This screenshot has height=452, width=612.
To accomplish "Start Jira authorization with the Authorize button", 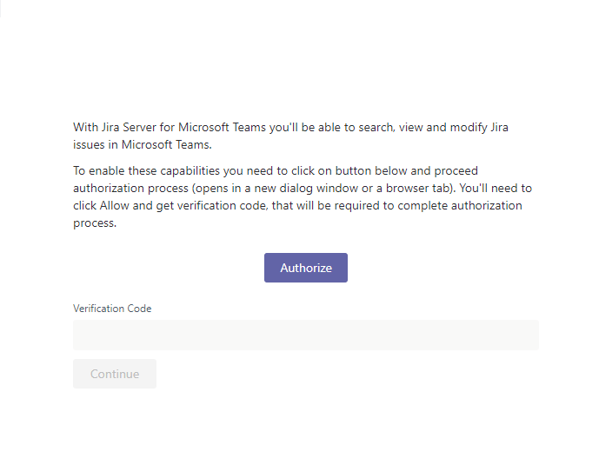I will [x=305, y=268].
